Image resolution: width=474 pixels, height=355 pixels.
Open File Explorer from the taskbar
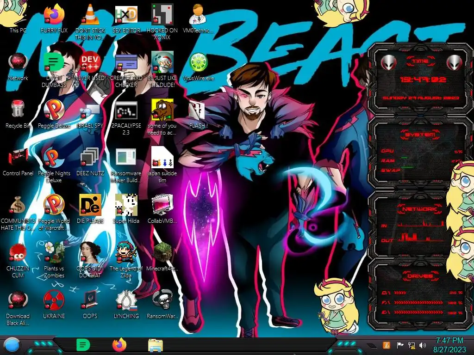click(156, 345)
